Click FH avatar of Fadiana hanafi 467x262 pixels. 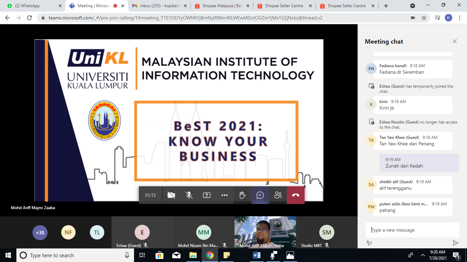(371, 69)
